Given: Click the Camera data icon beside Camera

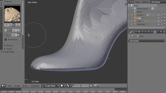Looking at the screenshot, I should pyautogui.click(x=148, y=15).
